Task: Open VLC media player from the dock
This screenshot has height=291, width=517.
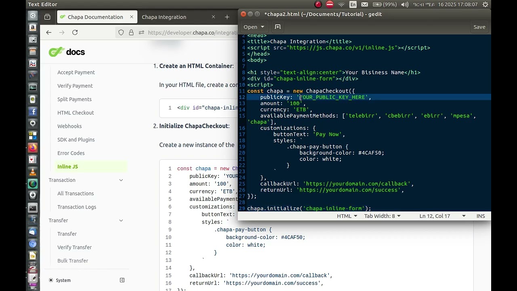Action: tap(33, 172)
